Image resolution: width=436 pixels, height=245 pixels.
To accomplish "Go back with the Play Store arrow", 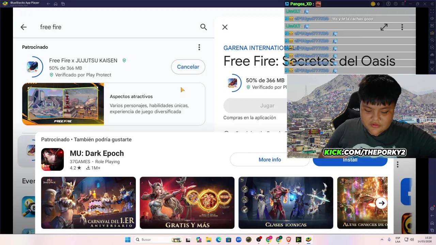I will click(24, 27).
